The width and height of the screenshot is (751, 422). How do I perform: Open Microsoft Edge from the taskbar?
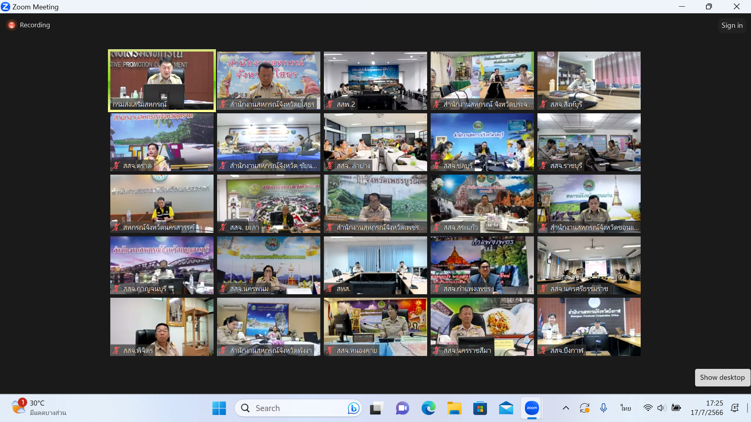[428, 408]
